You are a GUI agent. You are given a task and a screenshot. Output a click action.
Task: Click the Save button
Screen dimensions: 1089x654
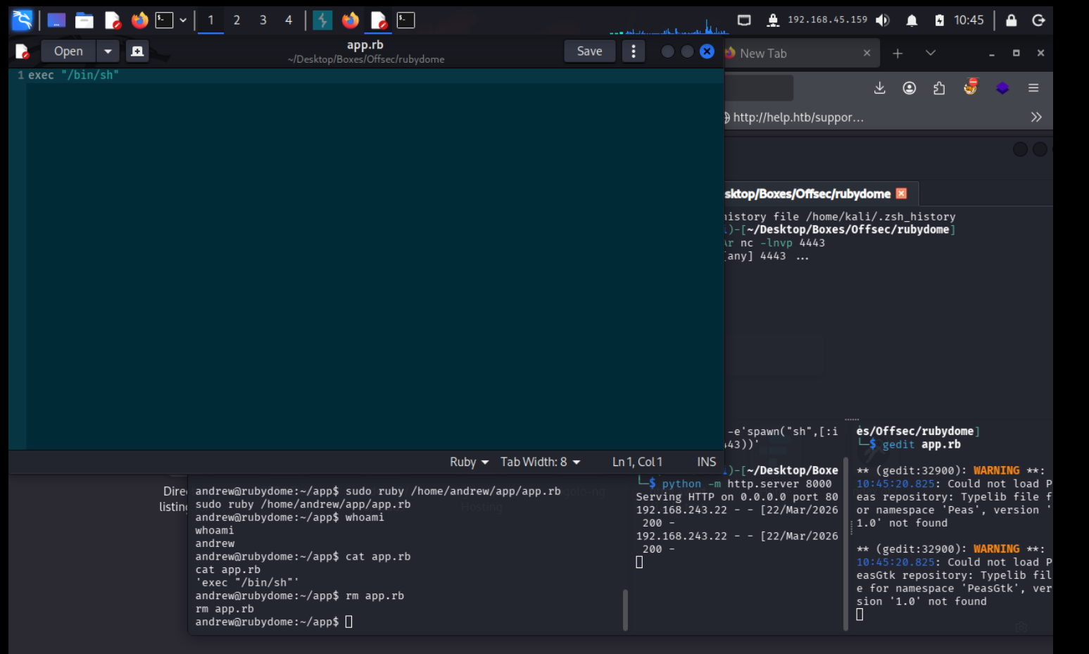[x=589, y=51]
